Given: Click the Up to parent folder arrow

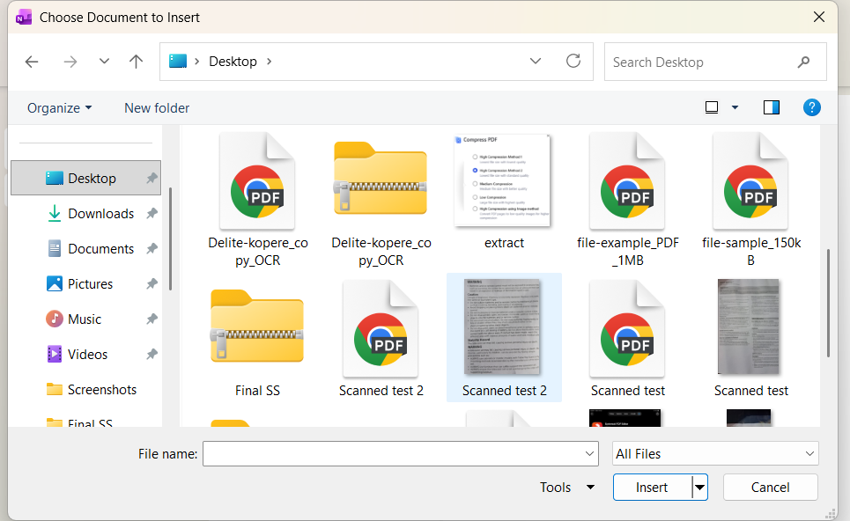Looking at the screenshot, I should point(136,62).
